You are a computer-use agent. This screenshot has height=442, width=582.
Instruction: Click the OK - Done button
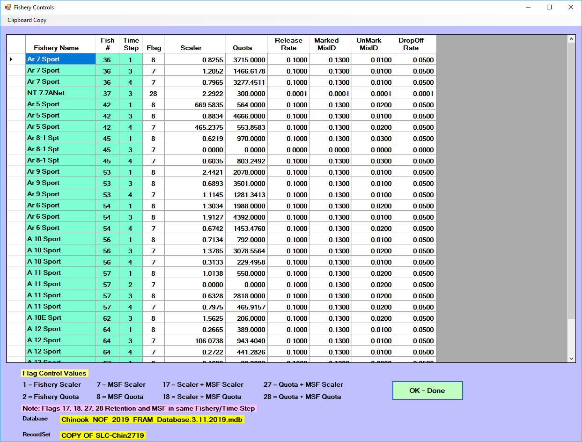pos(427,390)
